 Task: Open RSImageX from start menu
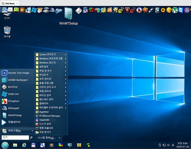point(18,108)
